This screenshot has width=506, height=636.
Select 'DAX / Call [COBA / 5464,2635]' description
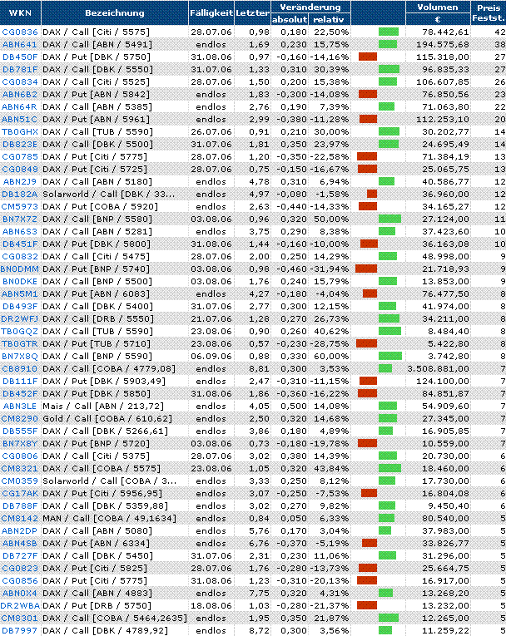coord(115,619)
